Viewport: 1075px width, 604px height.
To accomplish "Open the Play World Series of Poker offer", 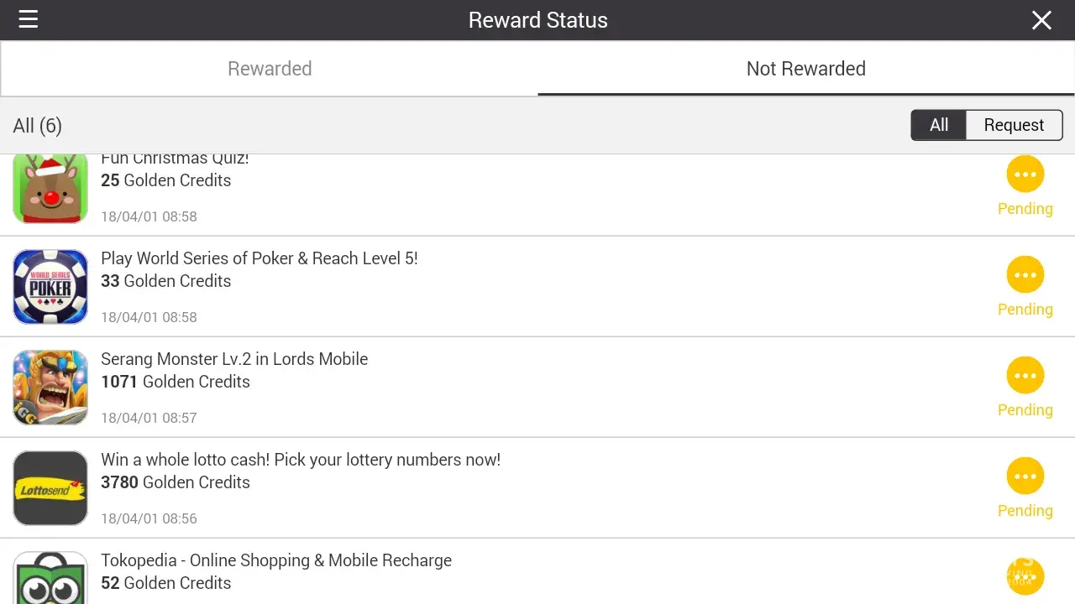I will (x=260, y=258).
